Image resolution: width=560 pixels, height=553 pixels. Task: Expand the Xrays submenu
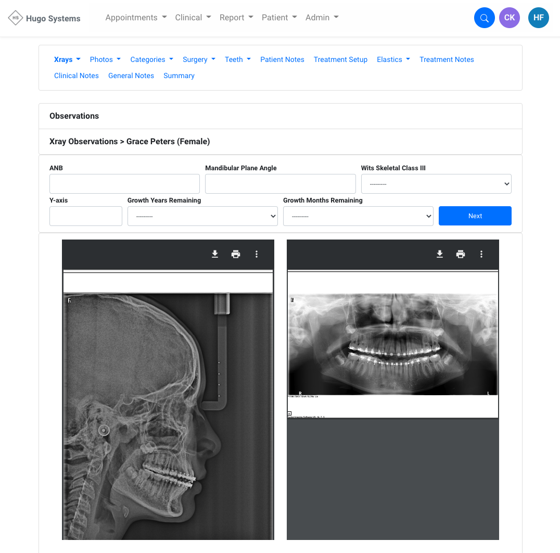67,59
